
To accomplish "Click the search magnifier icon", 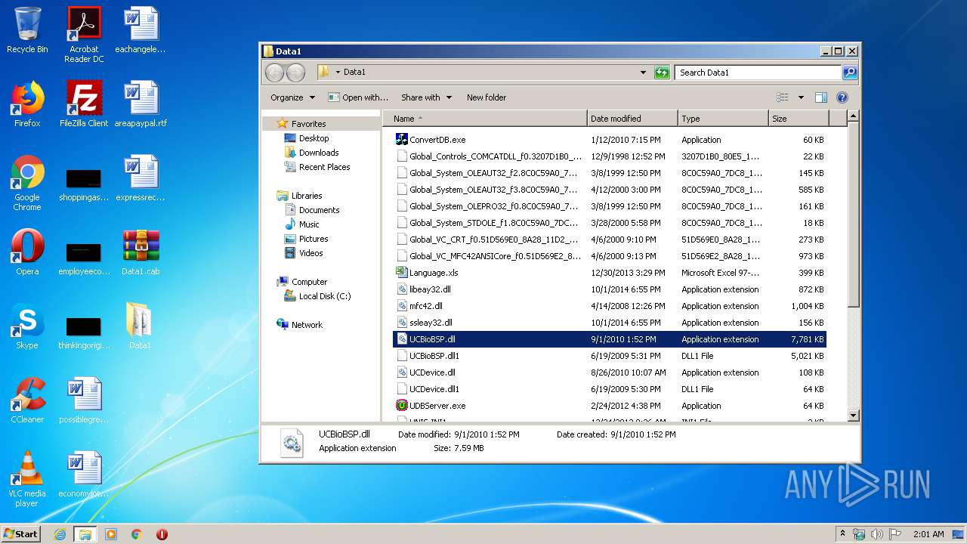I will 850,73.
